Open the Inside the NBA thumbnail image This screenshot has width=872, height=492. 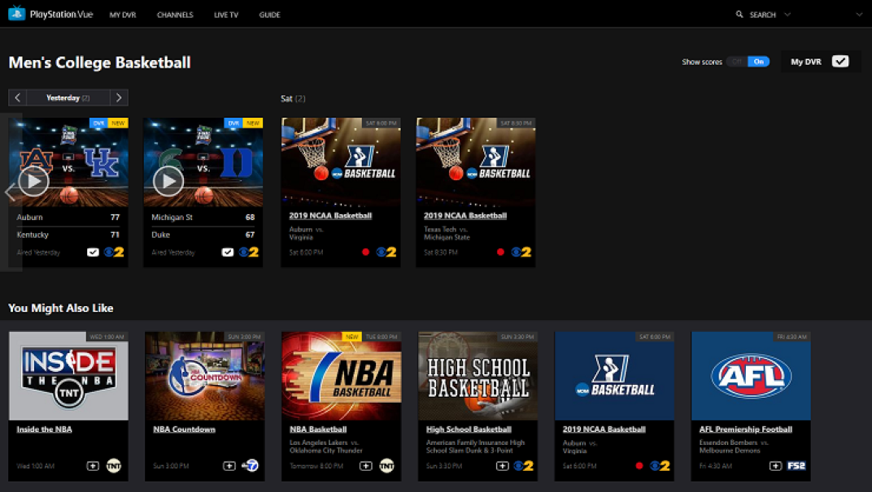tap(68, 376)
